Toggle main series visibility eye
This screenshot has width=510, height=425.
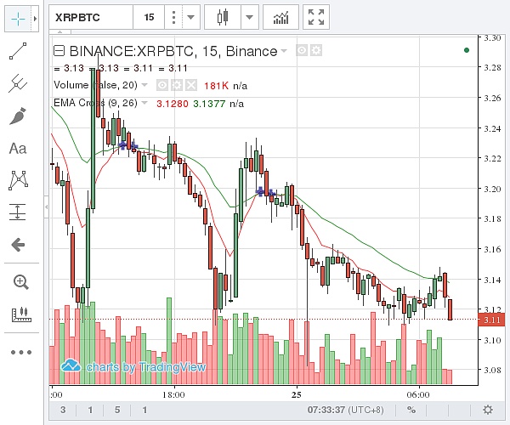click(x=302, y=50)
